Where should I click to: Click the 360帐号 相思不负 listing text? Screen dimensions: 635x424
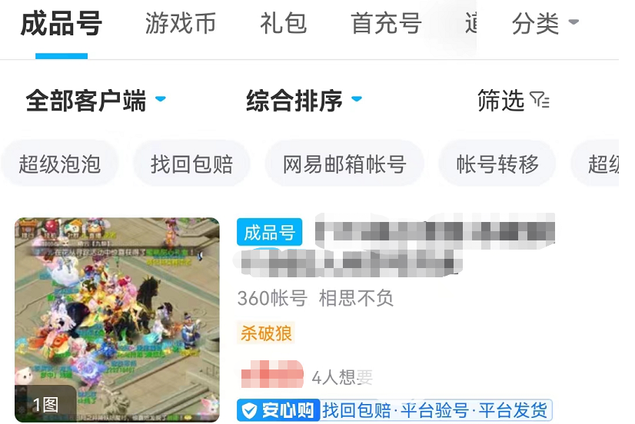click(315, 299)
